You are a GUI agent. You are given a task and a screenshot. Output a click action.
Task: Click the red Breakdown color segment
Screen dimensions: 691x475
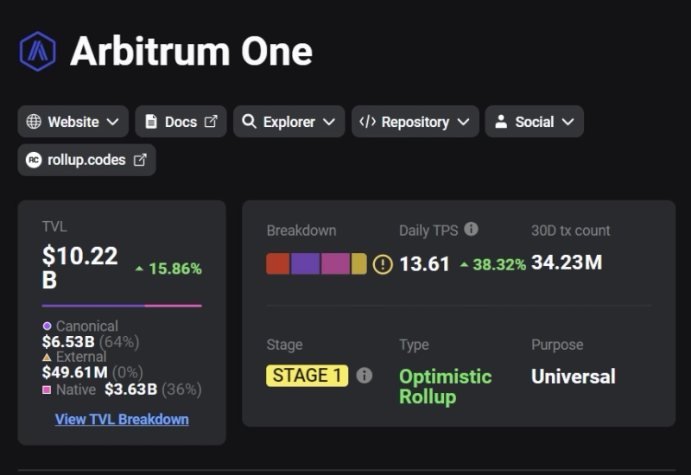click(x=277, y=263)
